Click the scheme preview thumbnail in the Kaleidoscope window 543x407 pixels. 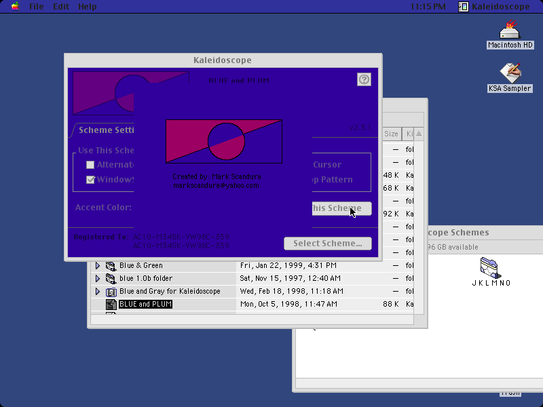pyautogui.click(x=103, y=93)
